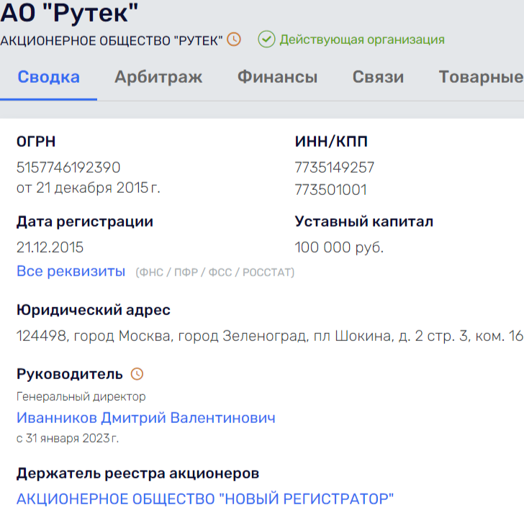Open director Иванников Дмитрий Валентинович profile
The width and height of the screenshot is (524, 510).
145,418
